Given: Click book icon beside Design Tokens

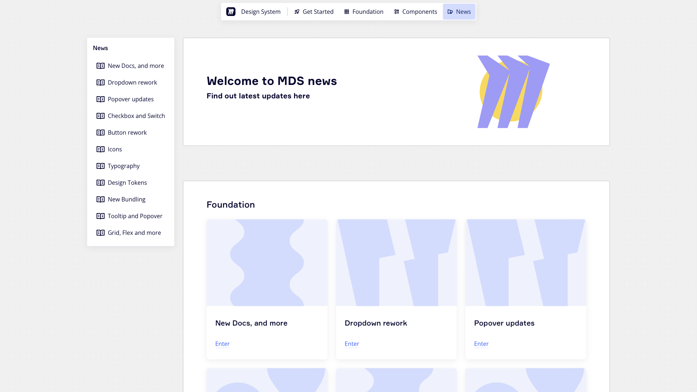Looking at the screenshot, I should tap(101, 183).
